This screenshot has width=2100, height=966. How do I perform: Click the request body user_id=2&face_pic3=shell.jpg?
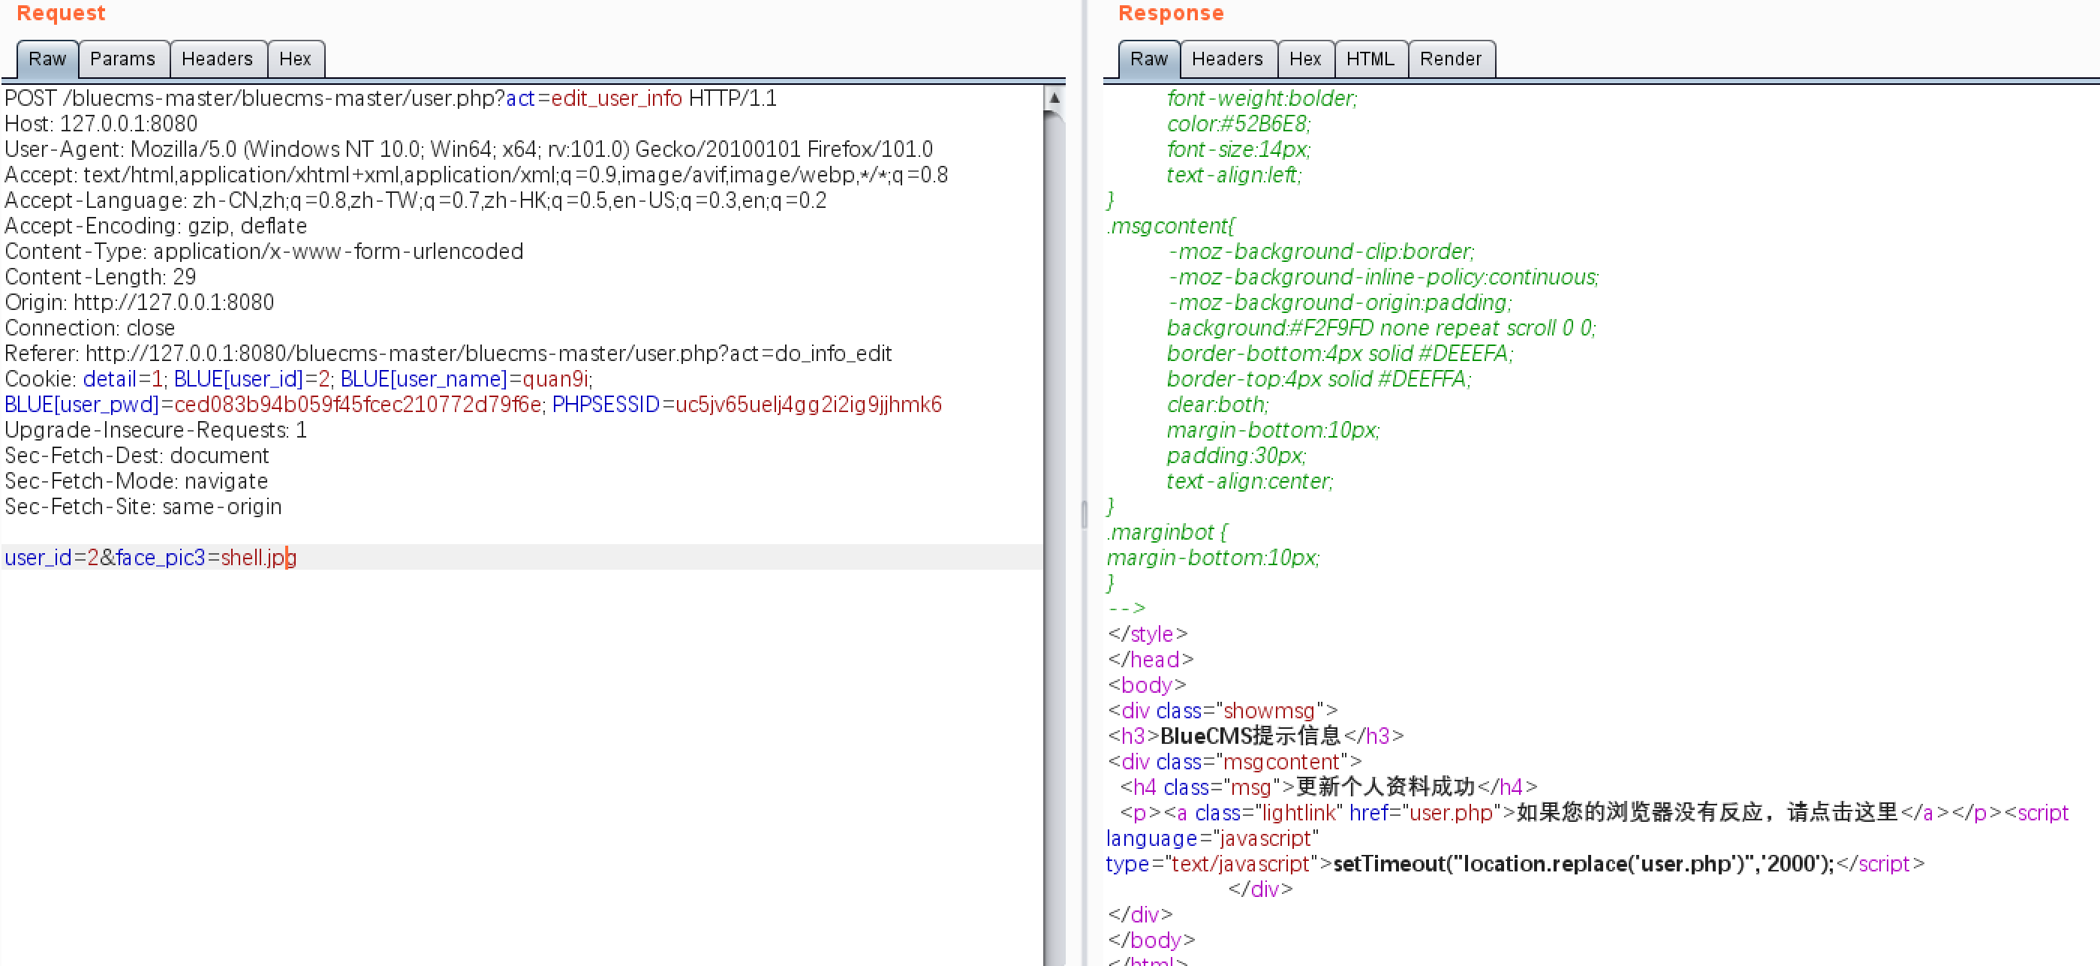click(x=151, y=558)
